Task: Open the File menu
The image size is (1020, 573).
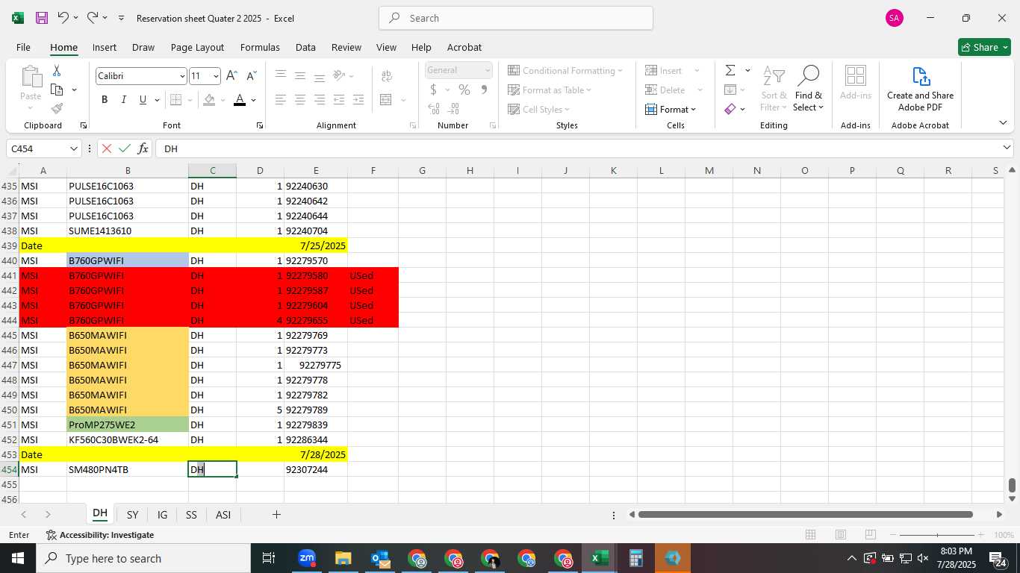Action: click(x=23, y=47)
